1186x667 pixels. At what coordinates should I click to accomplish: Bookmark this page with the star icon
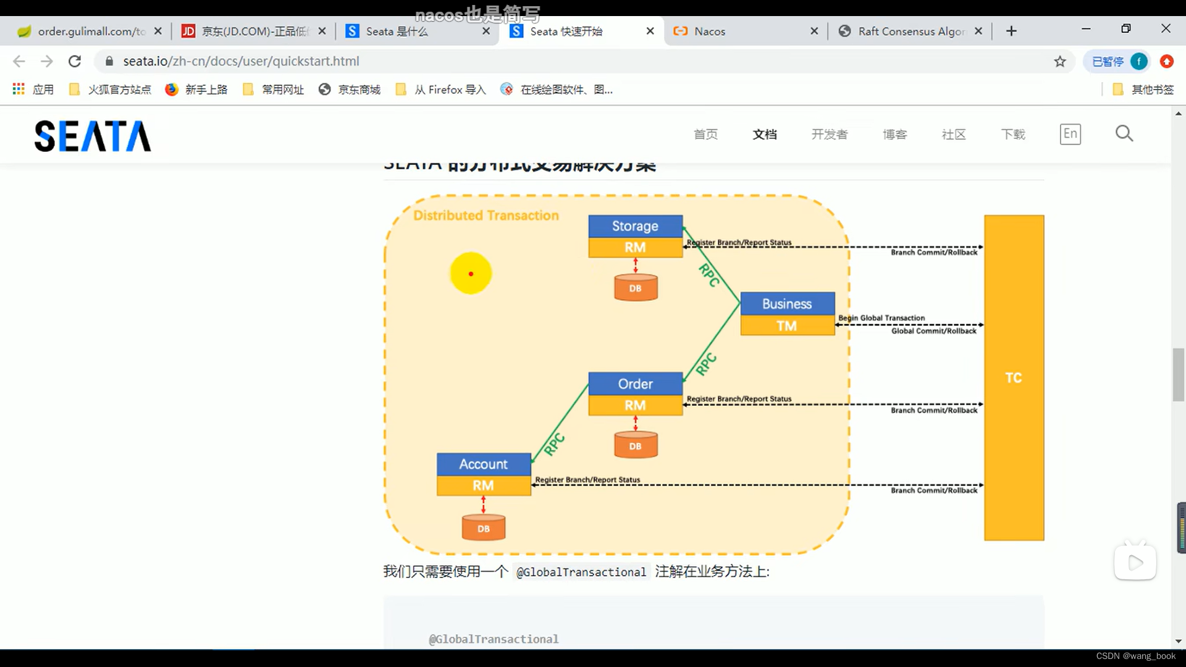click(x=1060, y=61)
